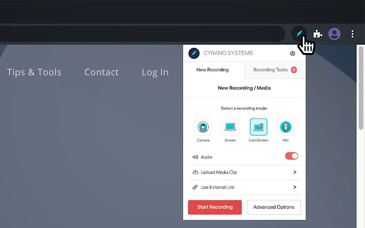This screenshot has width=365, height=228.
Task: Click the page vertical scrollbar thumb
Action: [x=361, y=88]
